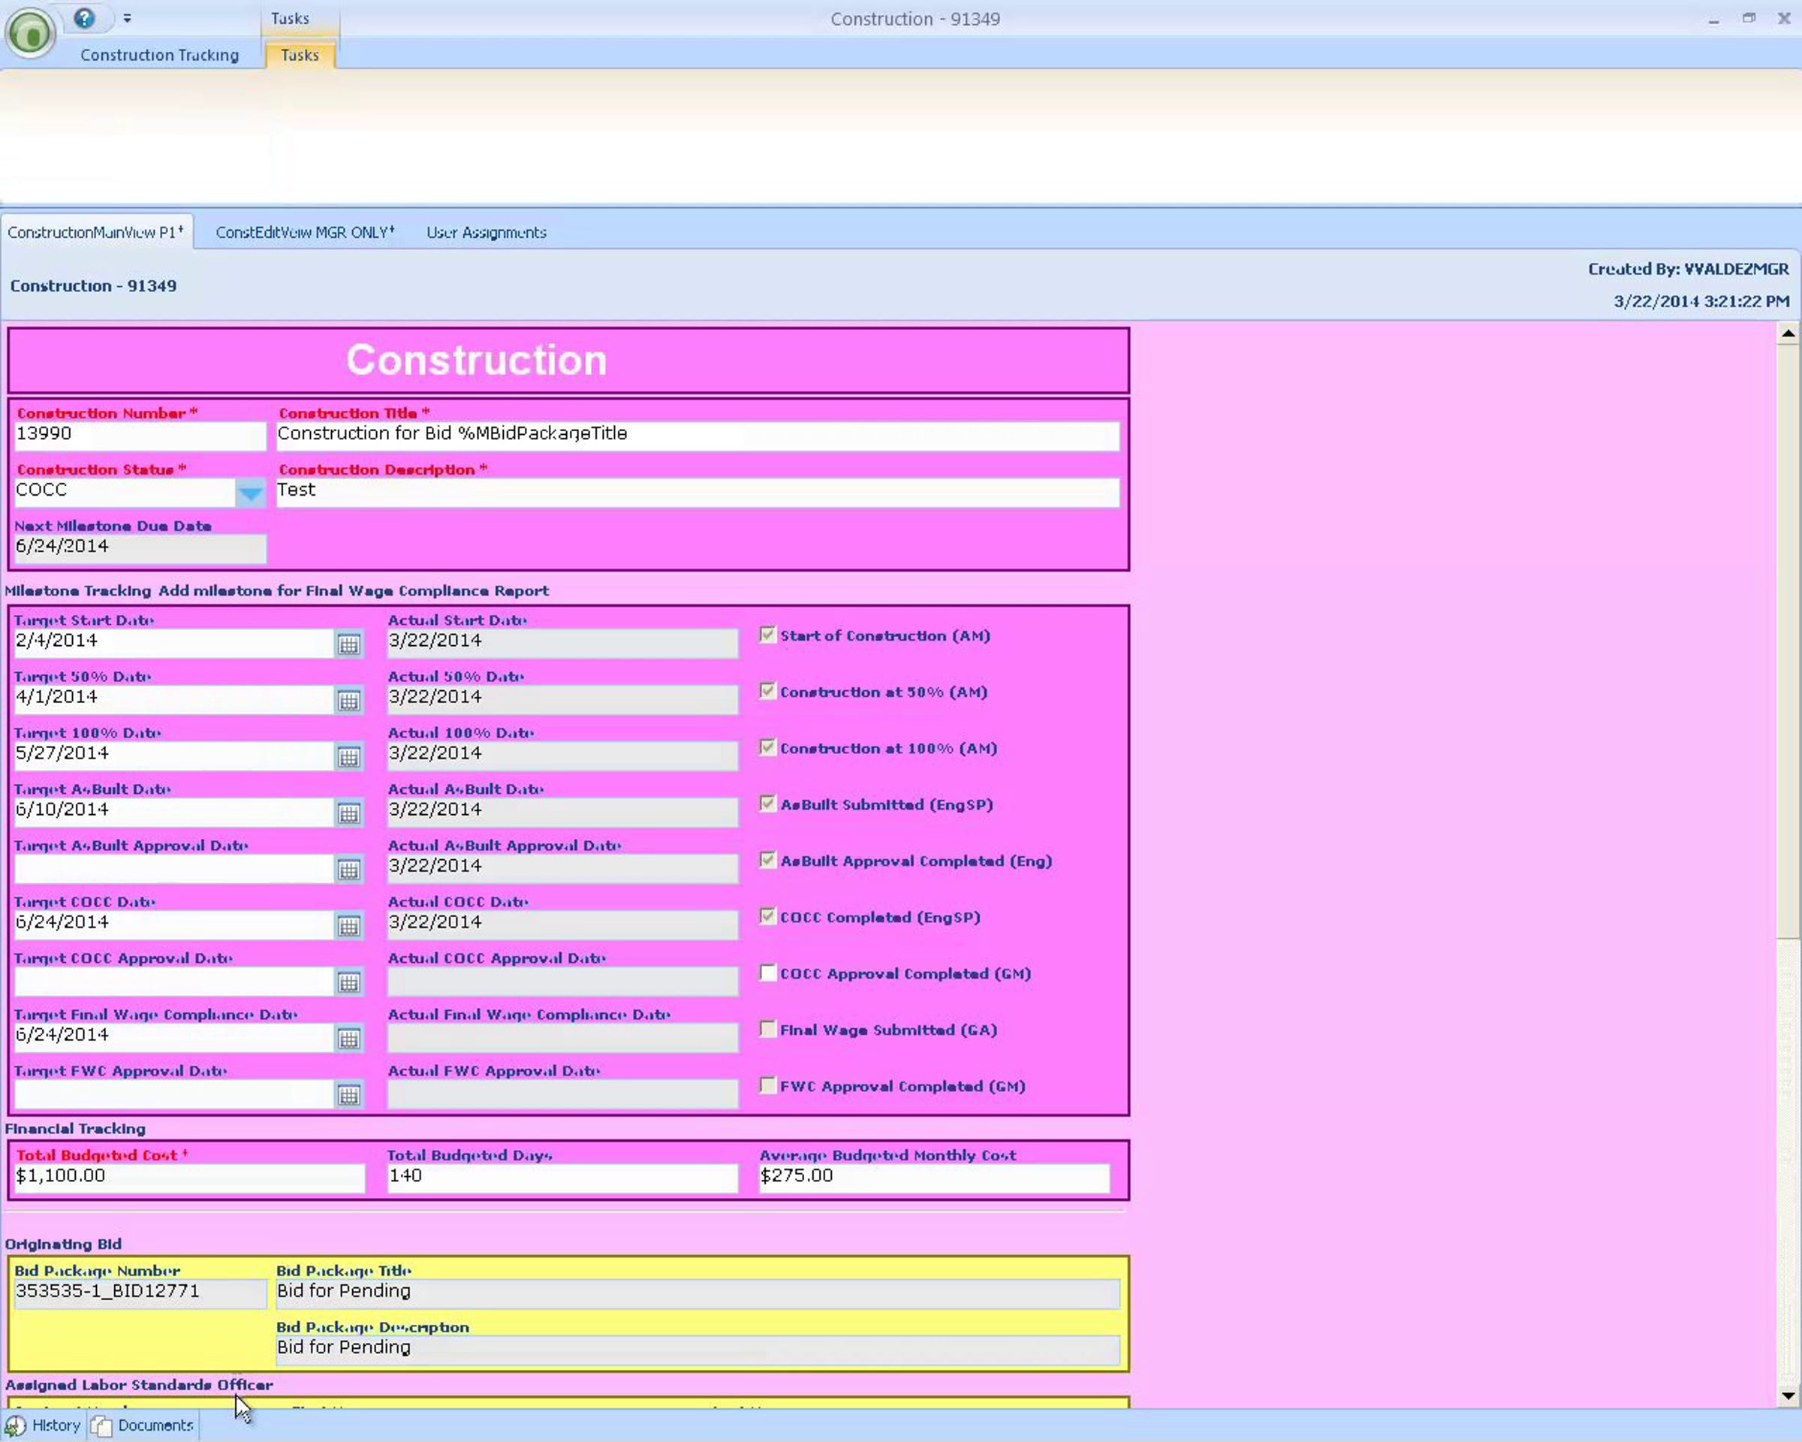
Task: Click the empty Actual COCC Approval Date field
Action: tap(562, 981)
